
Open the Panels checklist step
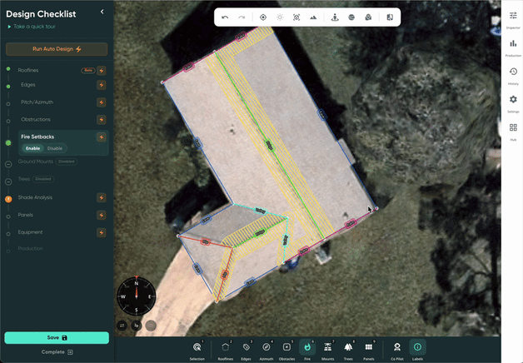coord(25,215)
